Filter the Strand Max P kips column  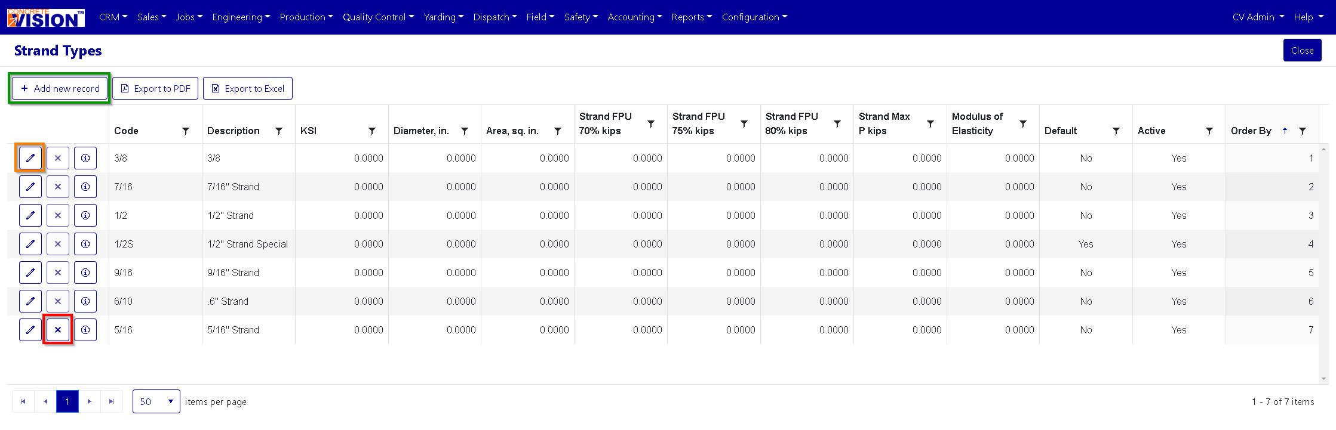tap(930, 123)
